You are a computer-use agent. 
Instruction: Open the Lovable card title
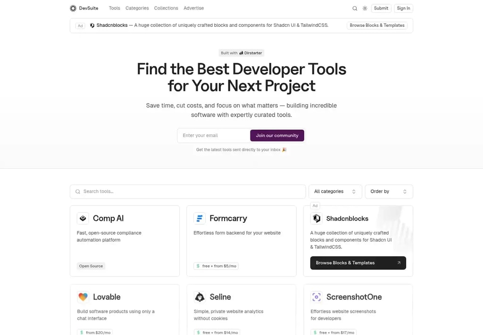point(107,297)
